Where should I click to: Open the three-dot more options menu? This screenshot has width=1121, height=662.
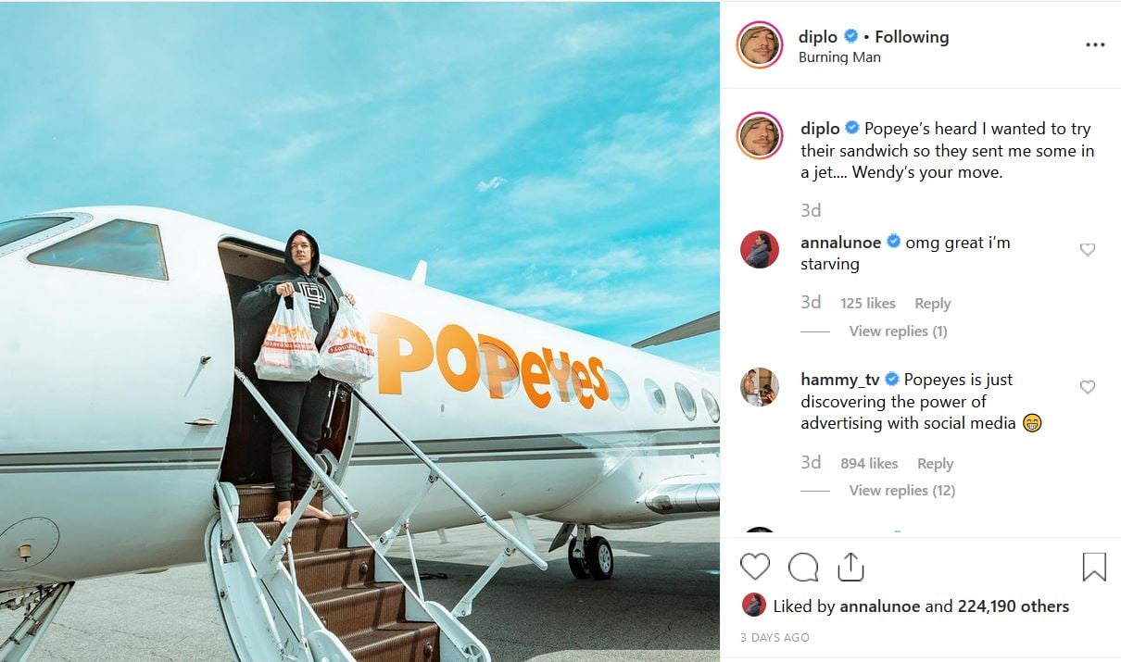coord(1095,45)
